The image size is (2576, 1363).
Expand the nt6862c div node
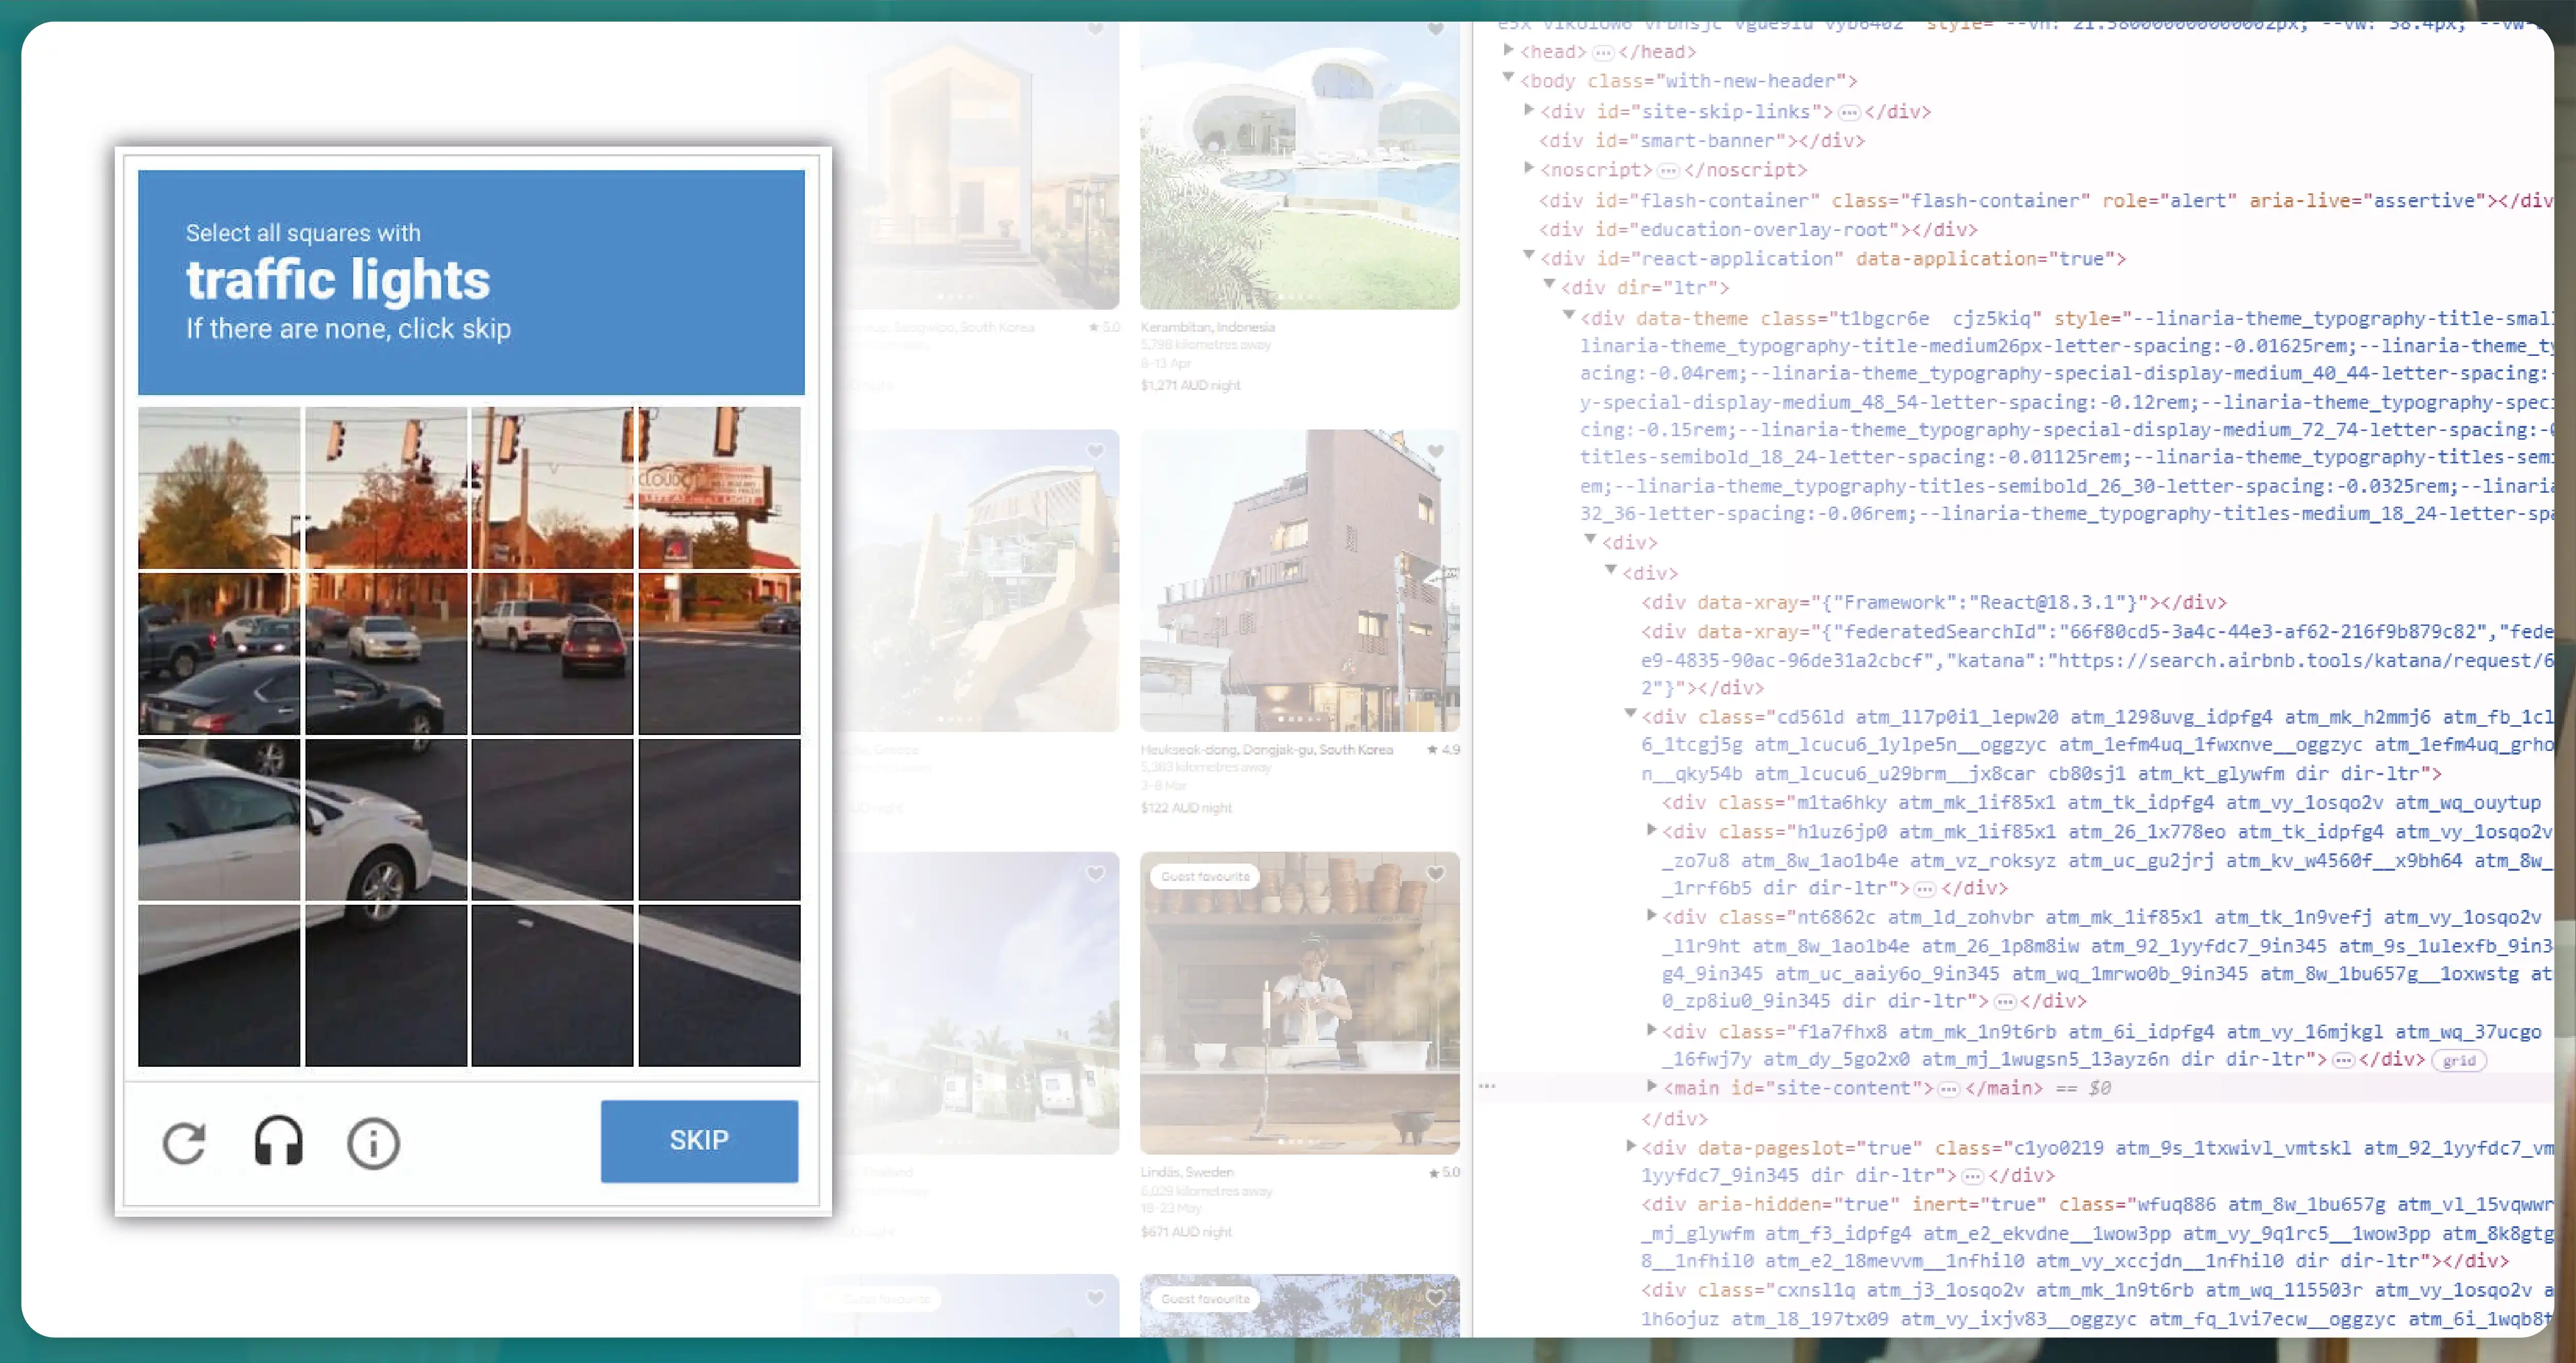pos(1651,915)
